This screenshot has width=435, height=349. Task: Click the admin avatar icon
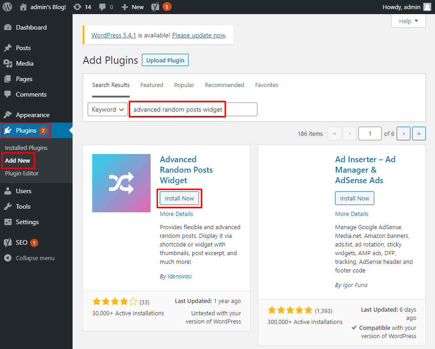tap(427, 7)
